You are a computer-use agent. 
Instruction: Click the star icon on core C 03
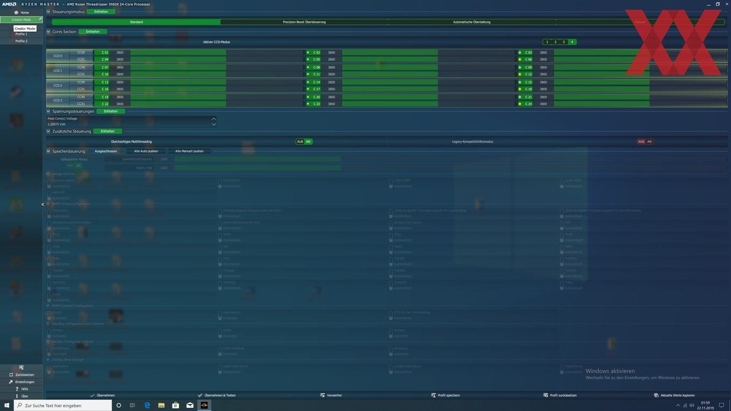tap(520, 53)
